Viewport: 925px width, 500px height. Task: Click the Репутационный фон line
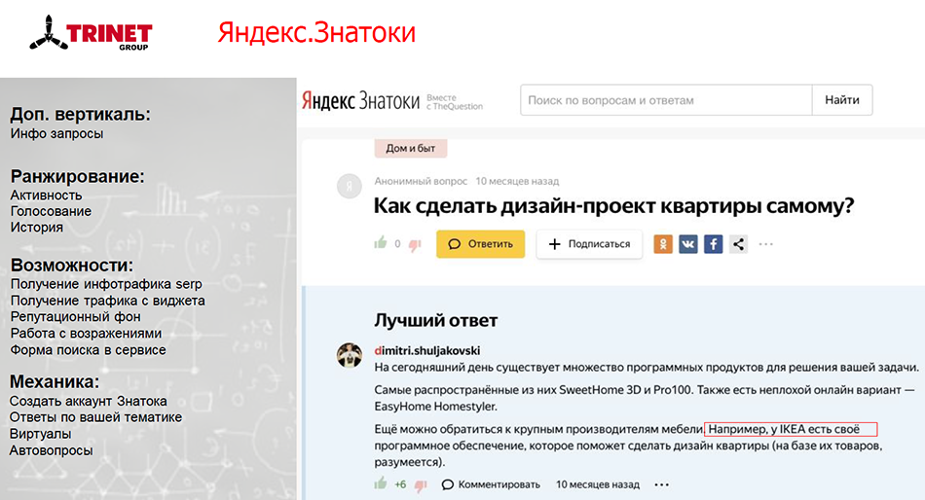[76, 317]
